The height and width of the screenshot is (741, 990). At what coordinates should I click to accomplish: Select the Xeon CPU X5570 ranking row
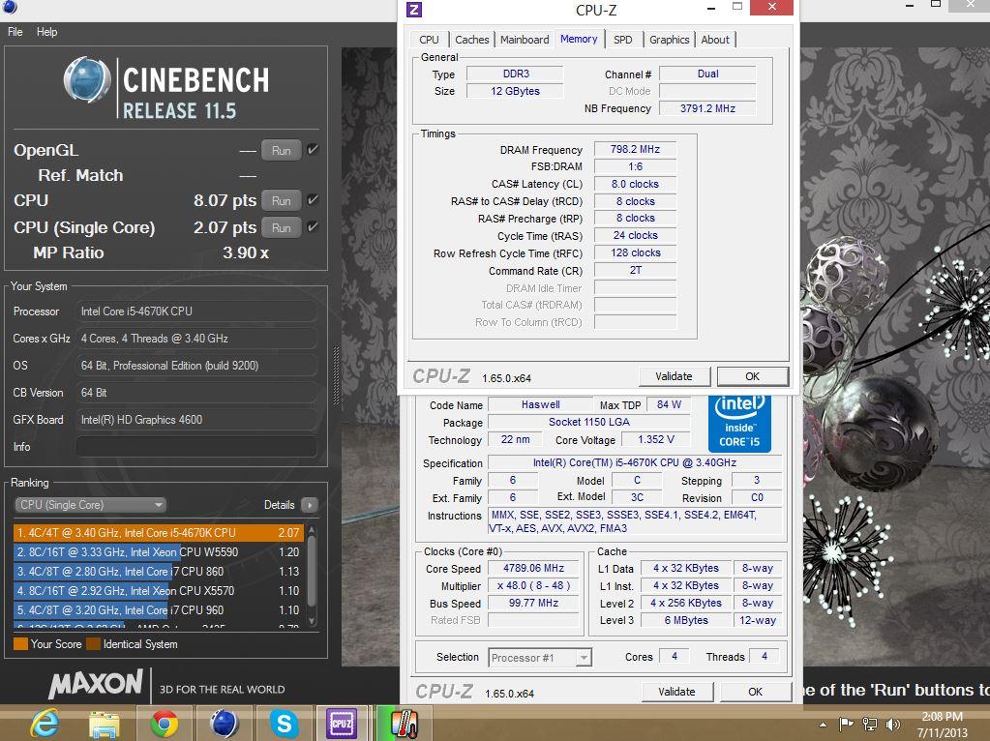click(158, 591)
